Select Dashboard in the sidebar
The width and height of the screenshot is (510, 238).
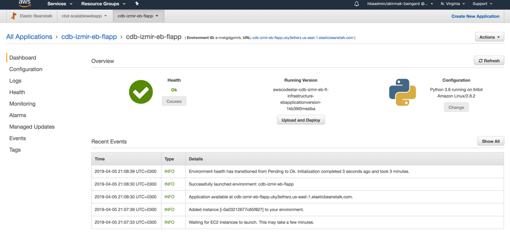(x=23, y=58)
